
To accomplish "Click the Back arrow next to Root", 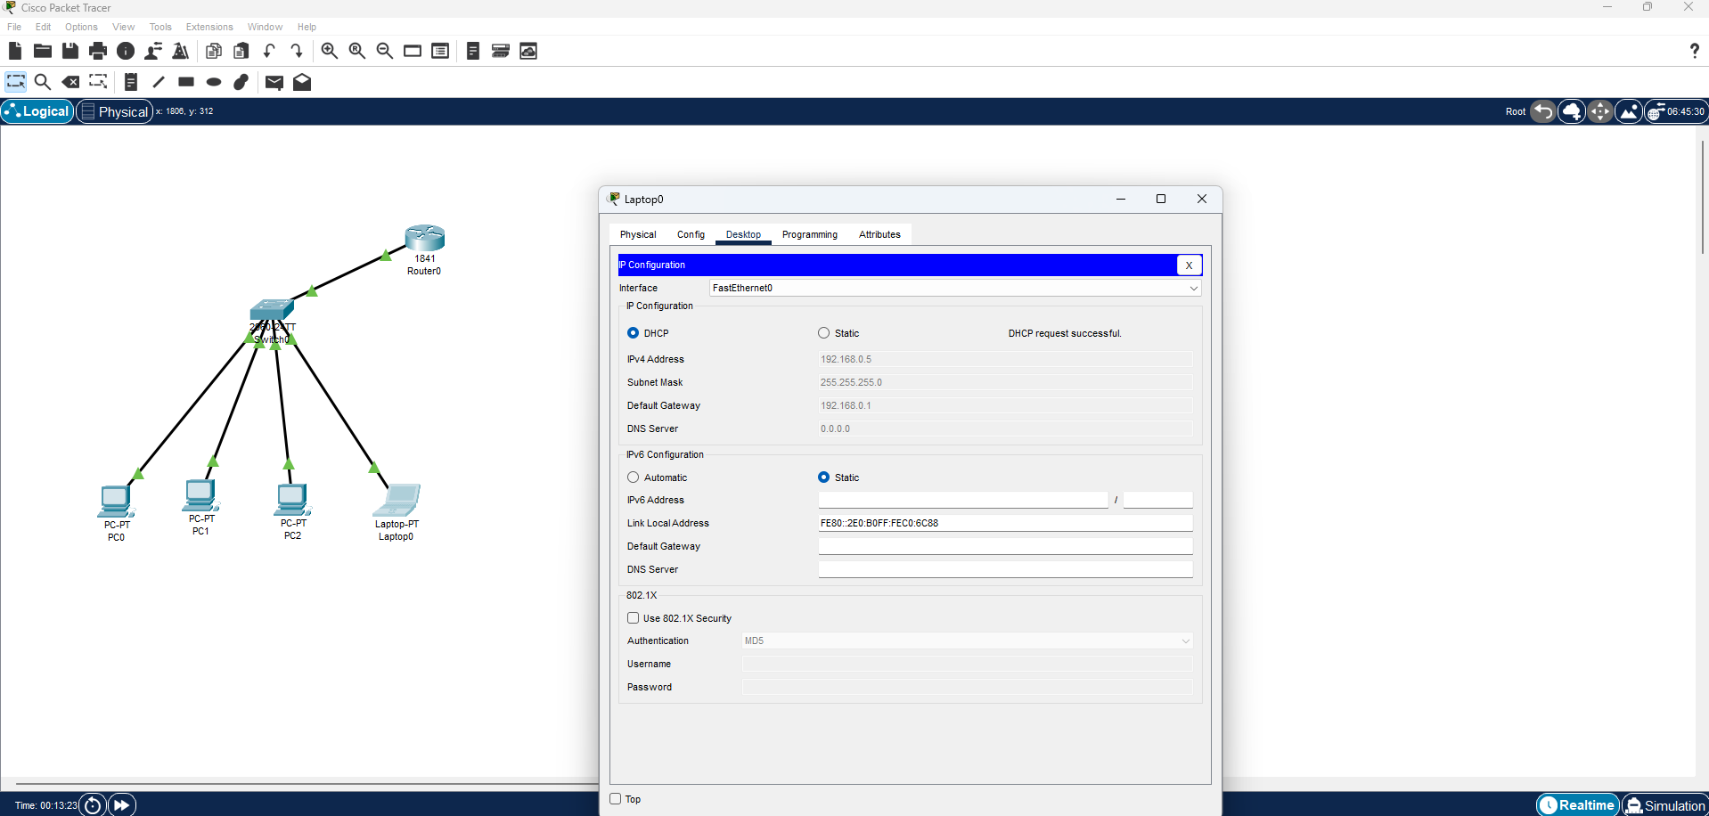I will tap(1543, 111).
